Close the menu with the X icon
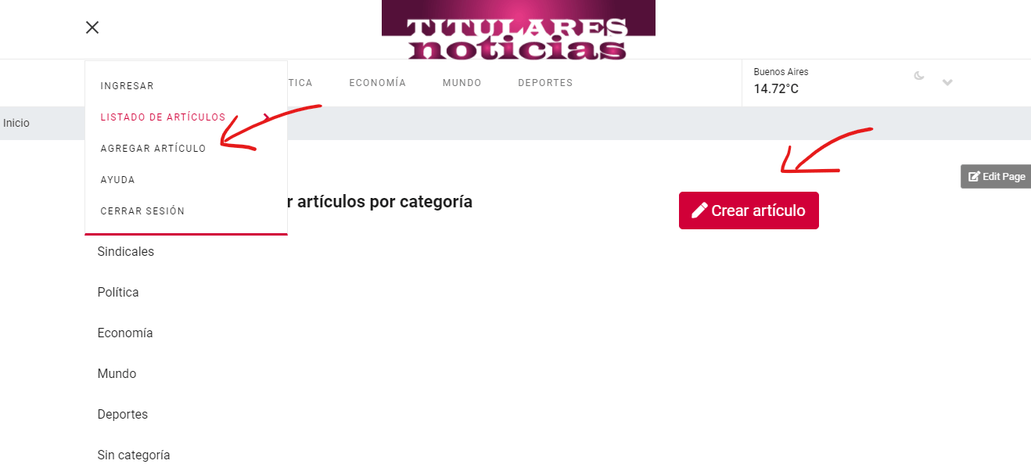 92,27
